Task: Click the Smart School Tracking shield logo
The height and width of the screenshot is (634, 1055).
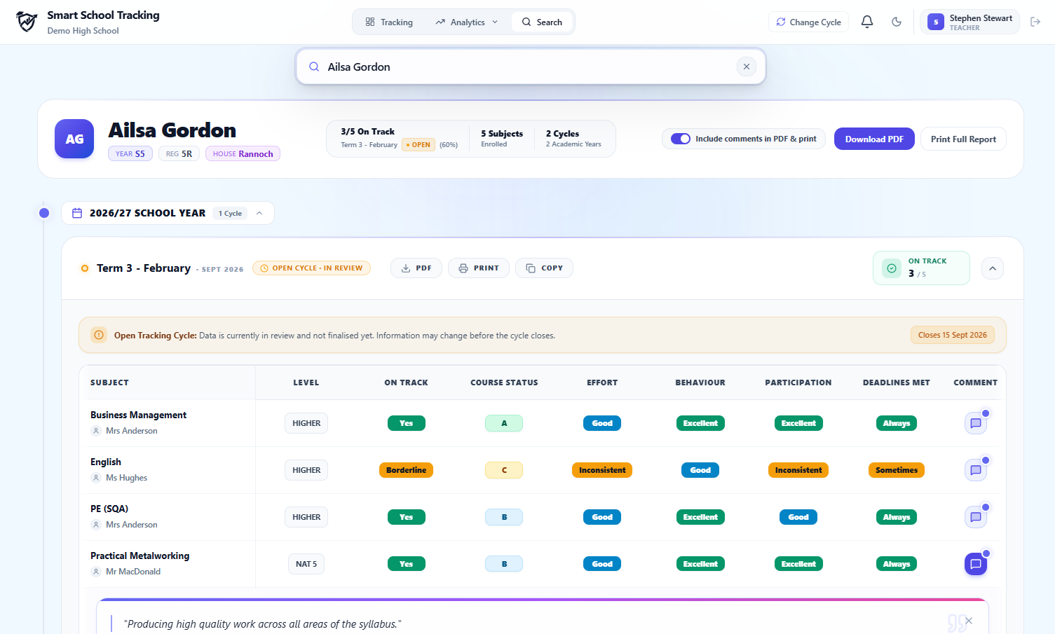Action: [x=27, y=22]
